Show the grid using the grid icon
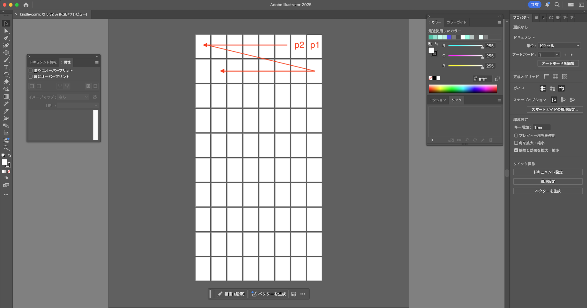The height and width of the screenshot is (308, 587). tap(556, 77)
